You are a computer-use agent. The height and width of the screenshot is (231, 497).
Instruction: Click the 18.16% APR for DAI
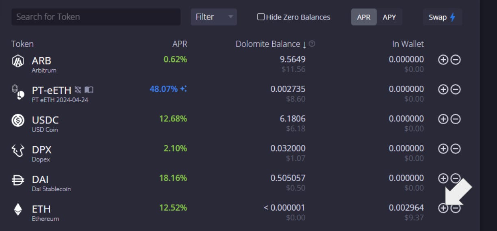pos(173,178)
